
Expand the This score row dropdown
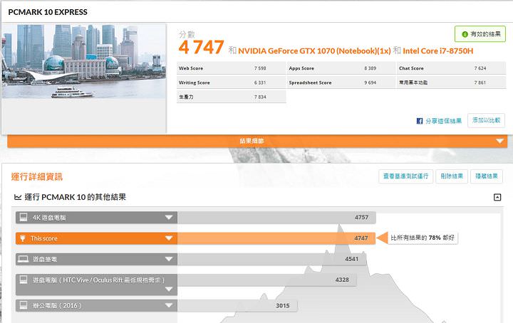click(169, 238)
